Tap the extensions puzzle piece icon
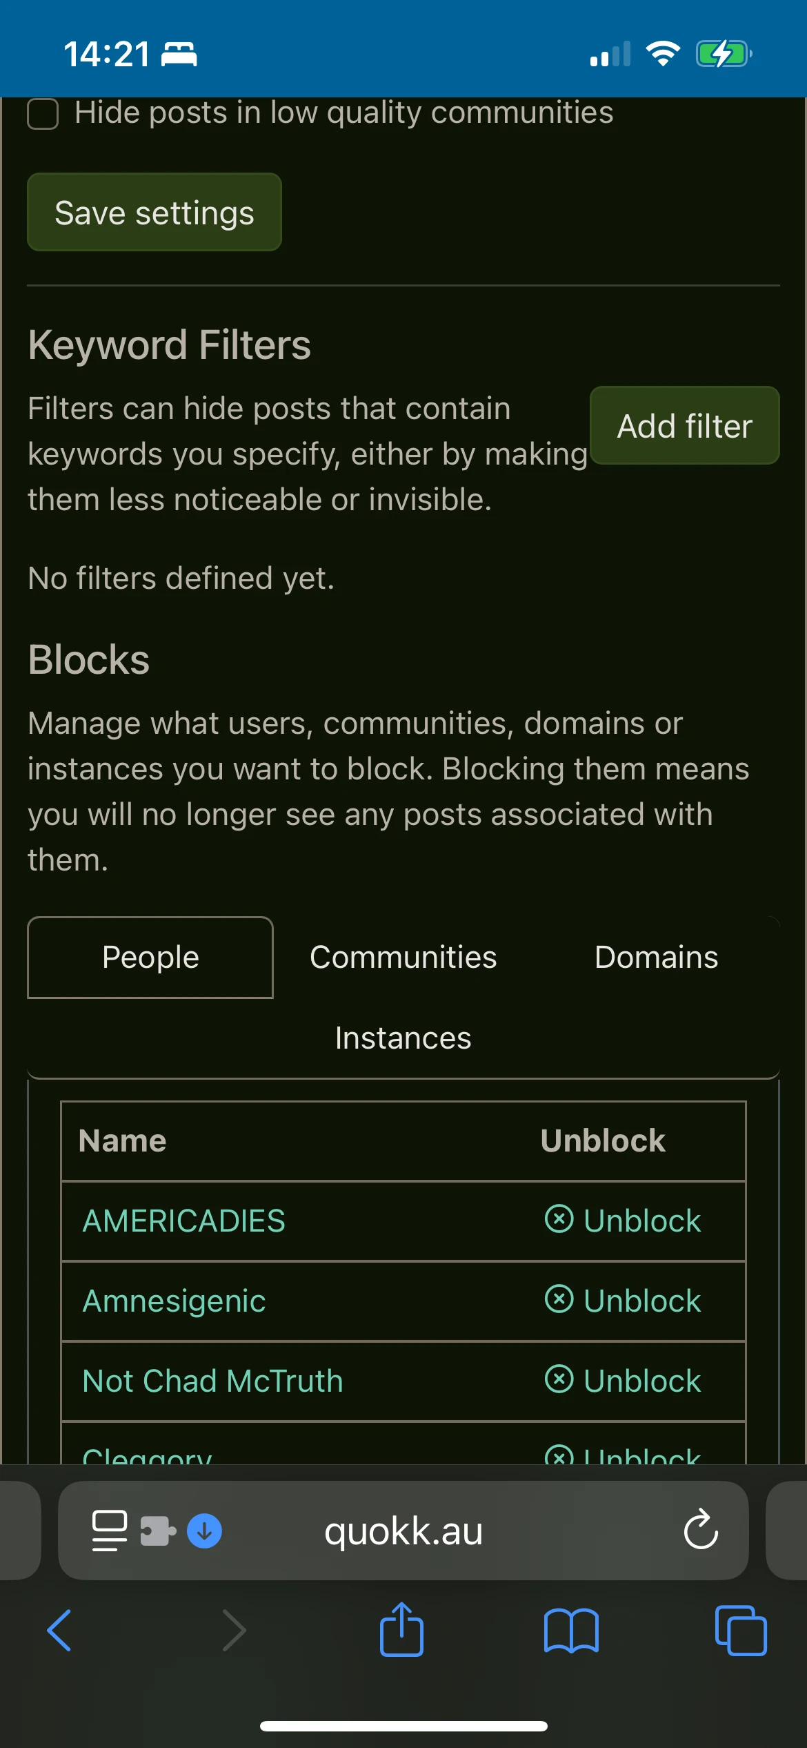The width and height of the screenshot is (807, 1748). click(x=158, y=1531)
